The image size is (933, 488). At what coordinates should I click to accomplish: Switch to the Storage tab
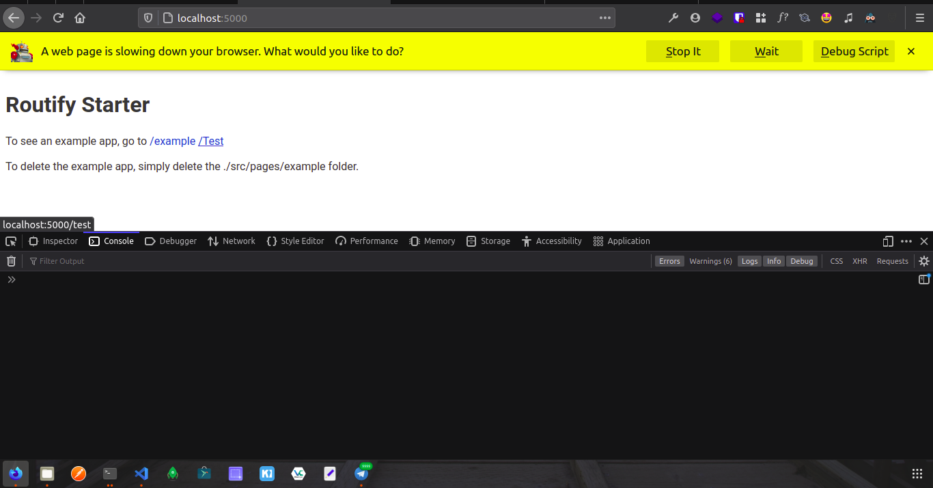488,241
